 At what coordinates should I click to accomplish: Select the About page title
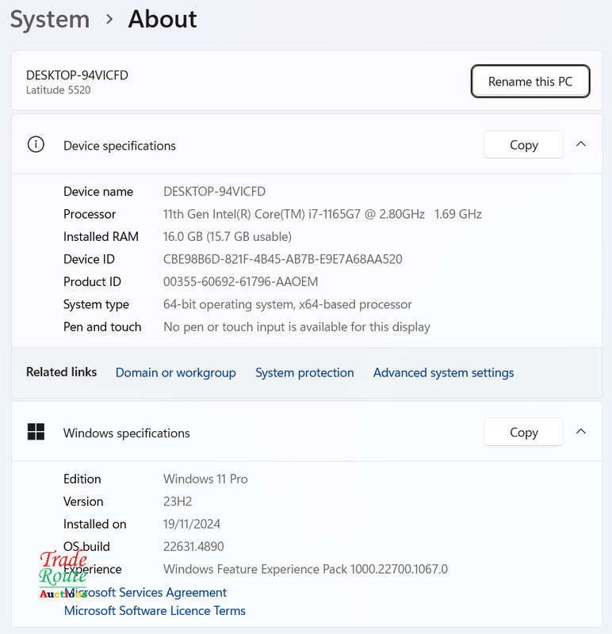(163, 19)
